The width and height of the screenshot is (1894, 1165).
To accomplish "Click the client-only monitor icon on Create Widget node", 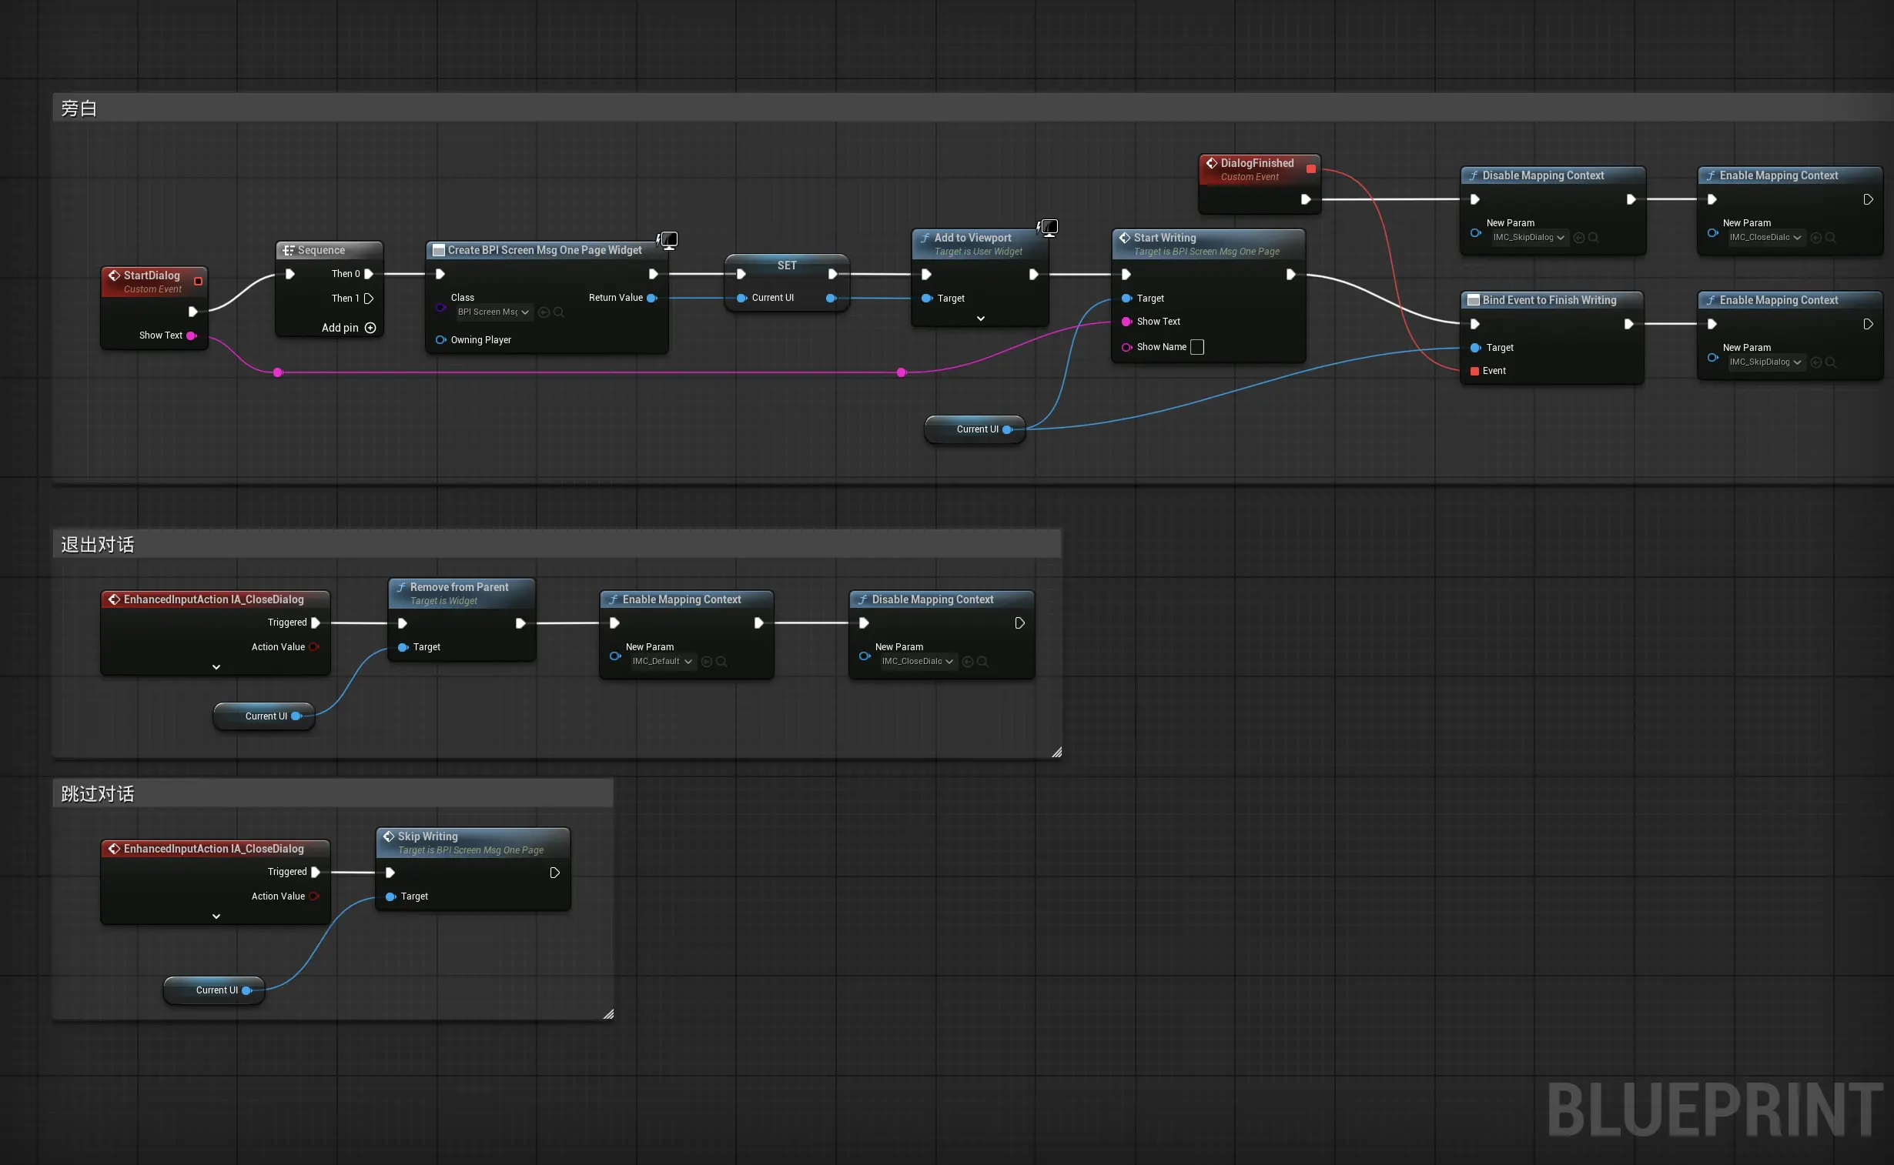I will coord(668,240).
